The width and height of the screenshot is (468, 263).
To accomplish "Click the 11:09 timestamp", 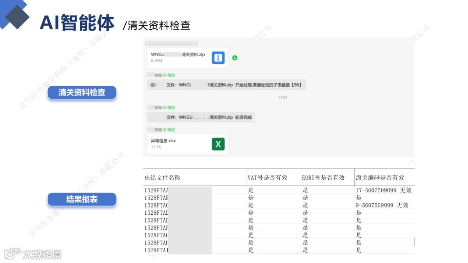I will click(283, 97).
